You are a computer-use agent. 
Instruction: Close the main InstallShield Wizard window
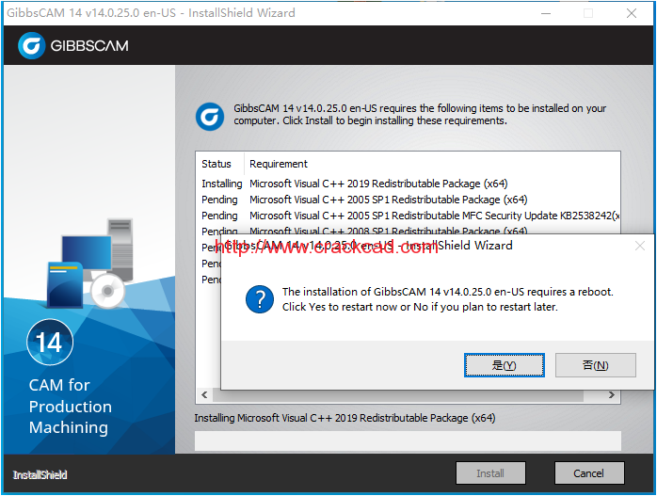[632, 13]
